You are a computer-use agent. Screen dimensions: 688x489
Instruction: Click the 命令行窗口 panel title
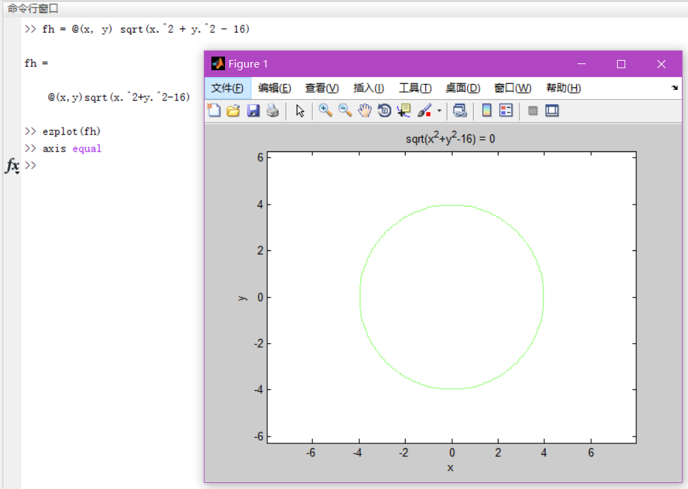pyautogui.click(x=33, y=8)
